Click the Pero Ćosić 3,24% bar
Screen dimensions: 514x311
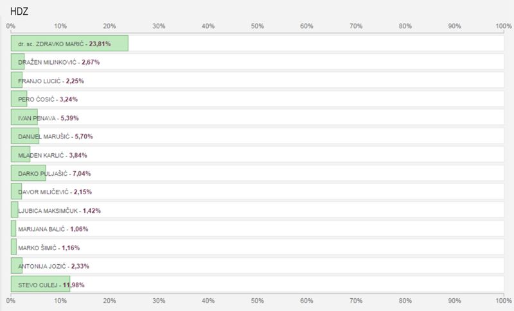click(x=19, y=99)
